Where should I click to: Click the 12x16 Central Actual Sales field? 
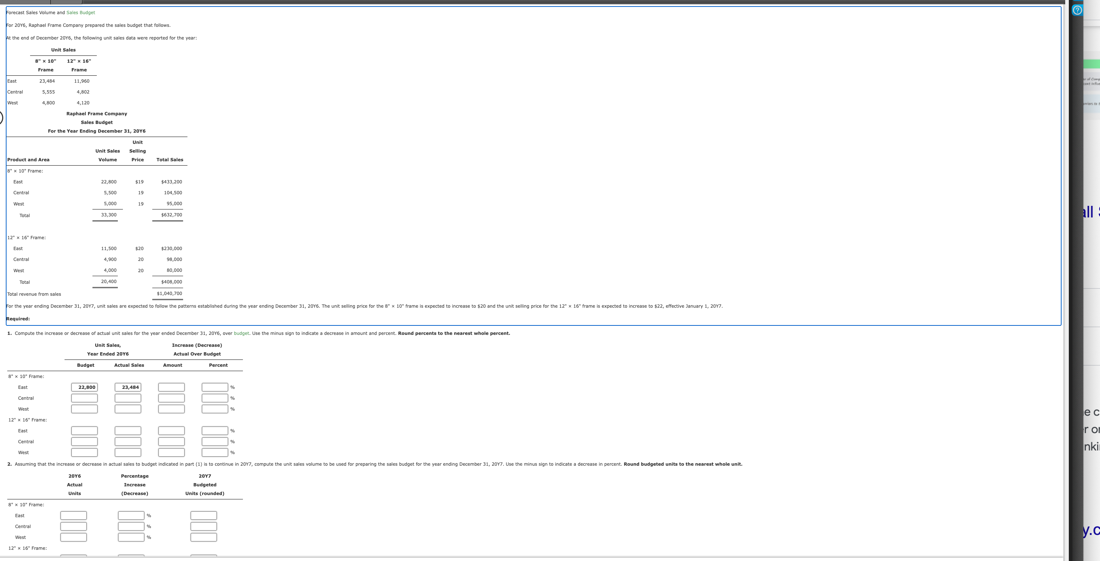coord(128,441)
